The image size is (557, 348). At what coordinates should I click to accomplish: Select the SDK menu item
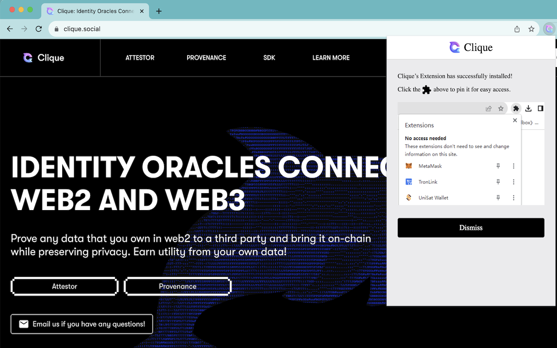(x=269, y=57)
